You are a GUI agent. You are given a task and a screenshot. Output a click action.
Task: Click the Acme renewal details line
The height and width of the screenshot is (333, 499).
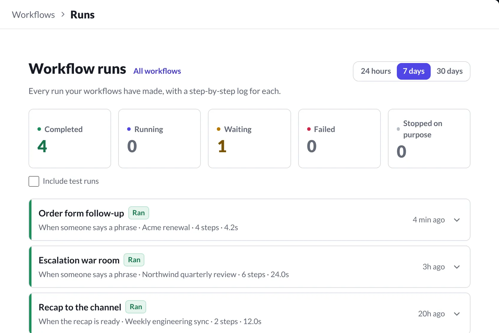click(x=138, y=227)
